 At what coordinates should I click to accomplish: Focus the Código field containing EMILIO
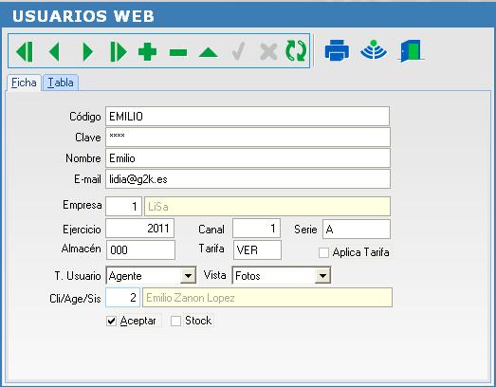click(x=248, y=116)
